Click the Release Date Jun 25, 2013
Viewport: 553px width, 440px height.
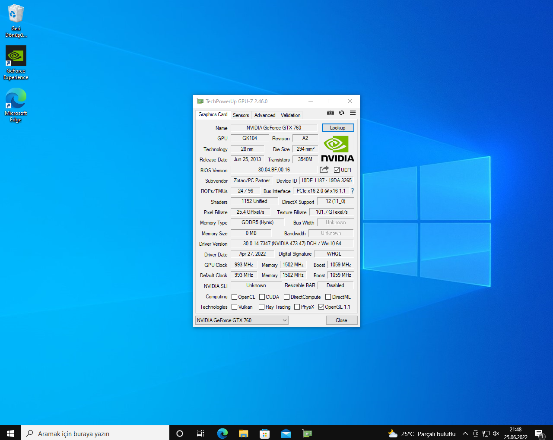[x=247, y=159]
